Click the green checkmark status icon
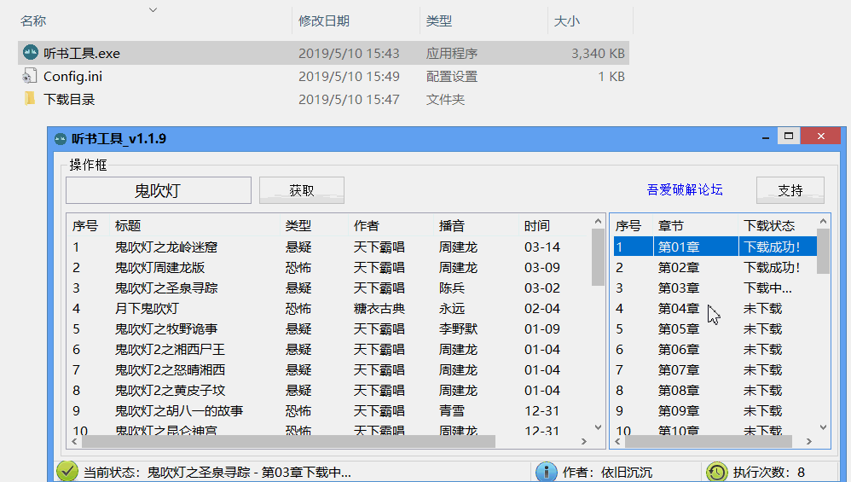 [67, 471]
